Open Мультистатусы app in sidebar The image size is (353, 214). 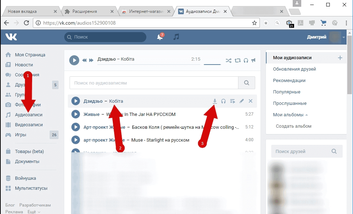(31, 188)
